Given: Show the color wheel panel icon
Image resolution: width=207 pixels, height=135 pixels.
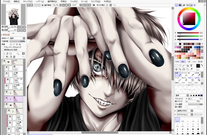Looking at the screenshot, I should [x=177, y=5].
